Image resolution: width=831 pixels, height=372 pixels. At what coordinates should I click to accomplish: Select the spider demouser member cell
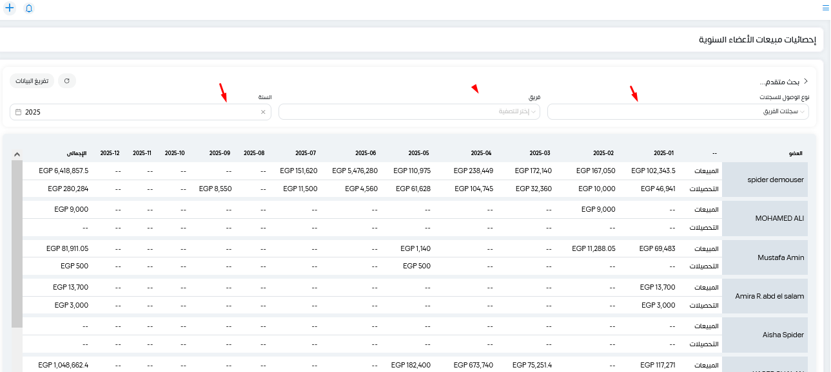[x=765, y=180]
